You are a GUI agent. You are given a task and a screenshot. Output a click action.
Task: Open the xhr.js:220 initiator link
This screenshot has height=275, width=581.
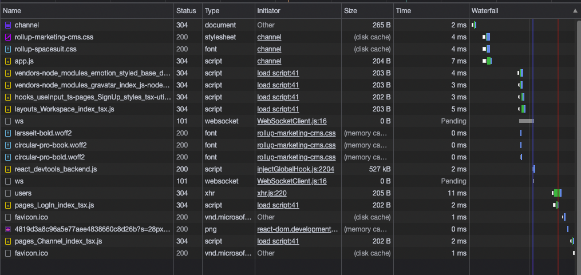272,193
